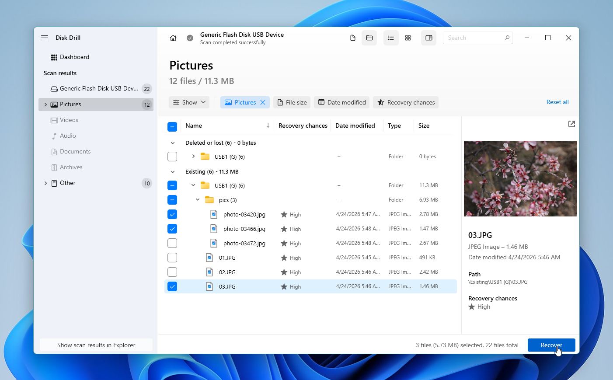Select Archives category in sidebar
Viewport: 613px width, 380px height.
(x=96, y=167)
